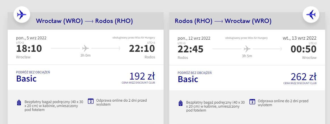
Task: Click 'Odprawa online do 2 dni' text in return card
Action: click(283, 103)
